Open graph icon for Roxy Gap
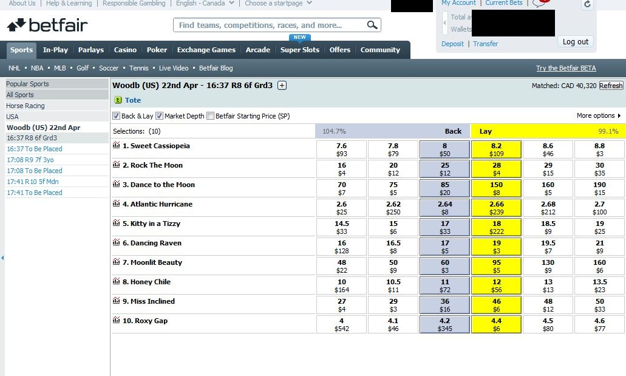Screen dimensions: 626x376 [116, 320]
